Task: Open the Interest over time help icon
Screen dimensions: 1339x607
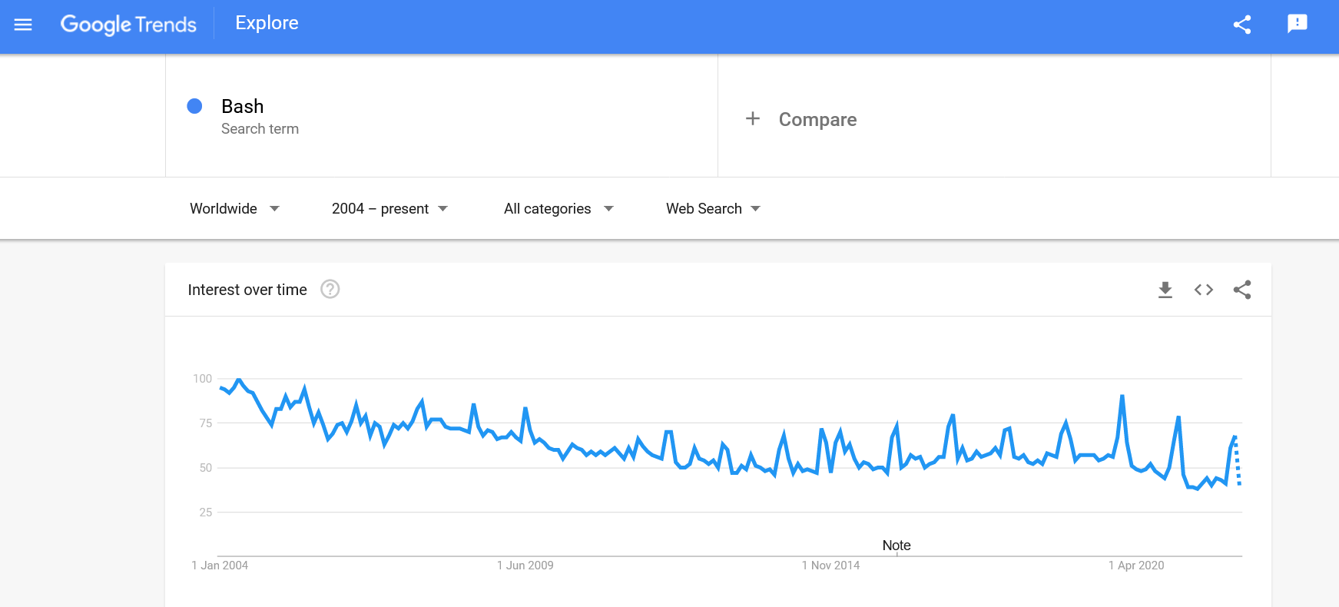Action: (330, 290)
